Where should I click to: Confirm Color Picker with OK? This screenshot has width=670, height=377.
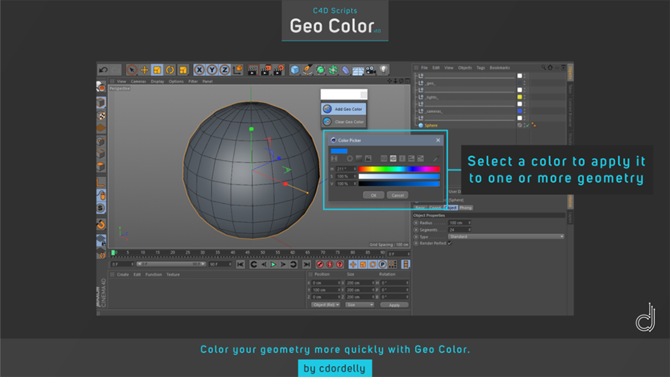(373, 195)
